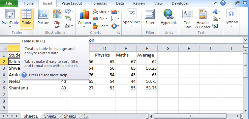Open Microsoft Excel Help question mark
Viewport: 249px width, 119px height.
pos(223,3)
